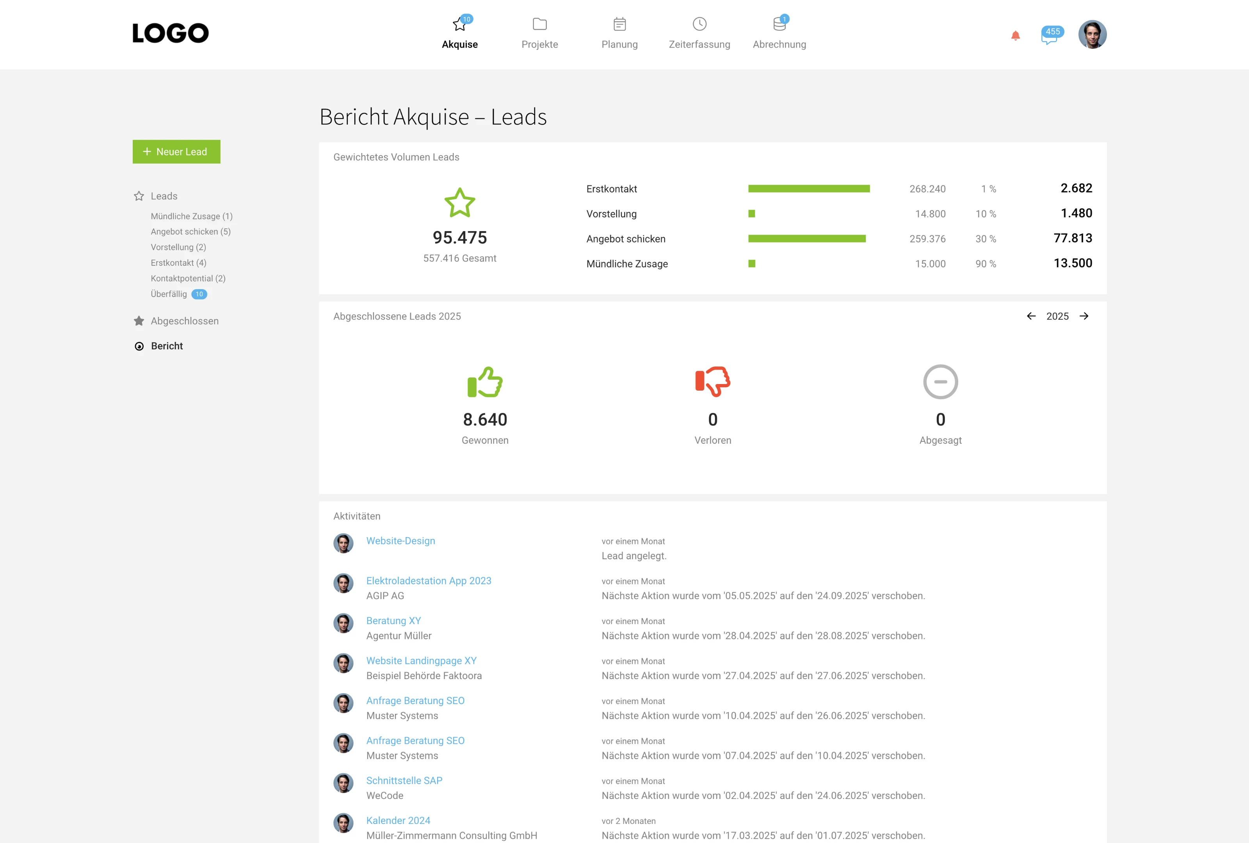
Task: Open Website-Design activity link
Action: 400,541
